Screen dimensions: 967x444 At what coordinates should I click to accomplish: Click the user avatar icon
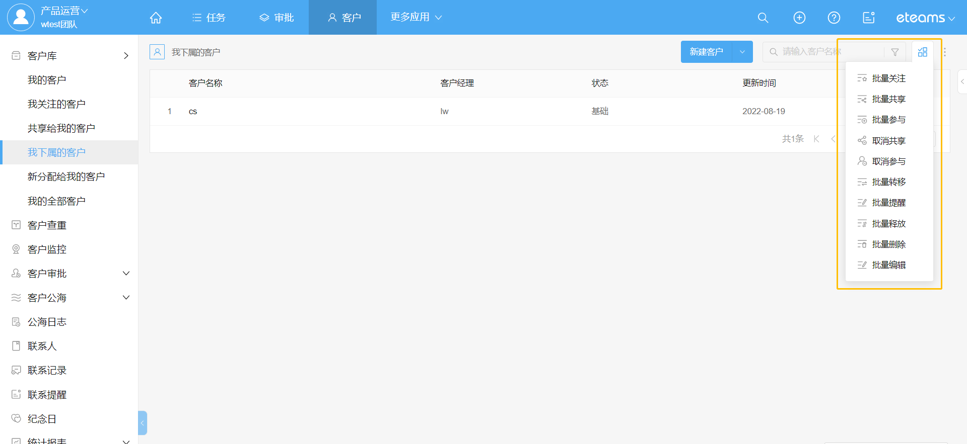point(21,17)
